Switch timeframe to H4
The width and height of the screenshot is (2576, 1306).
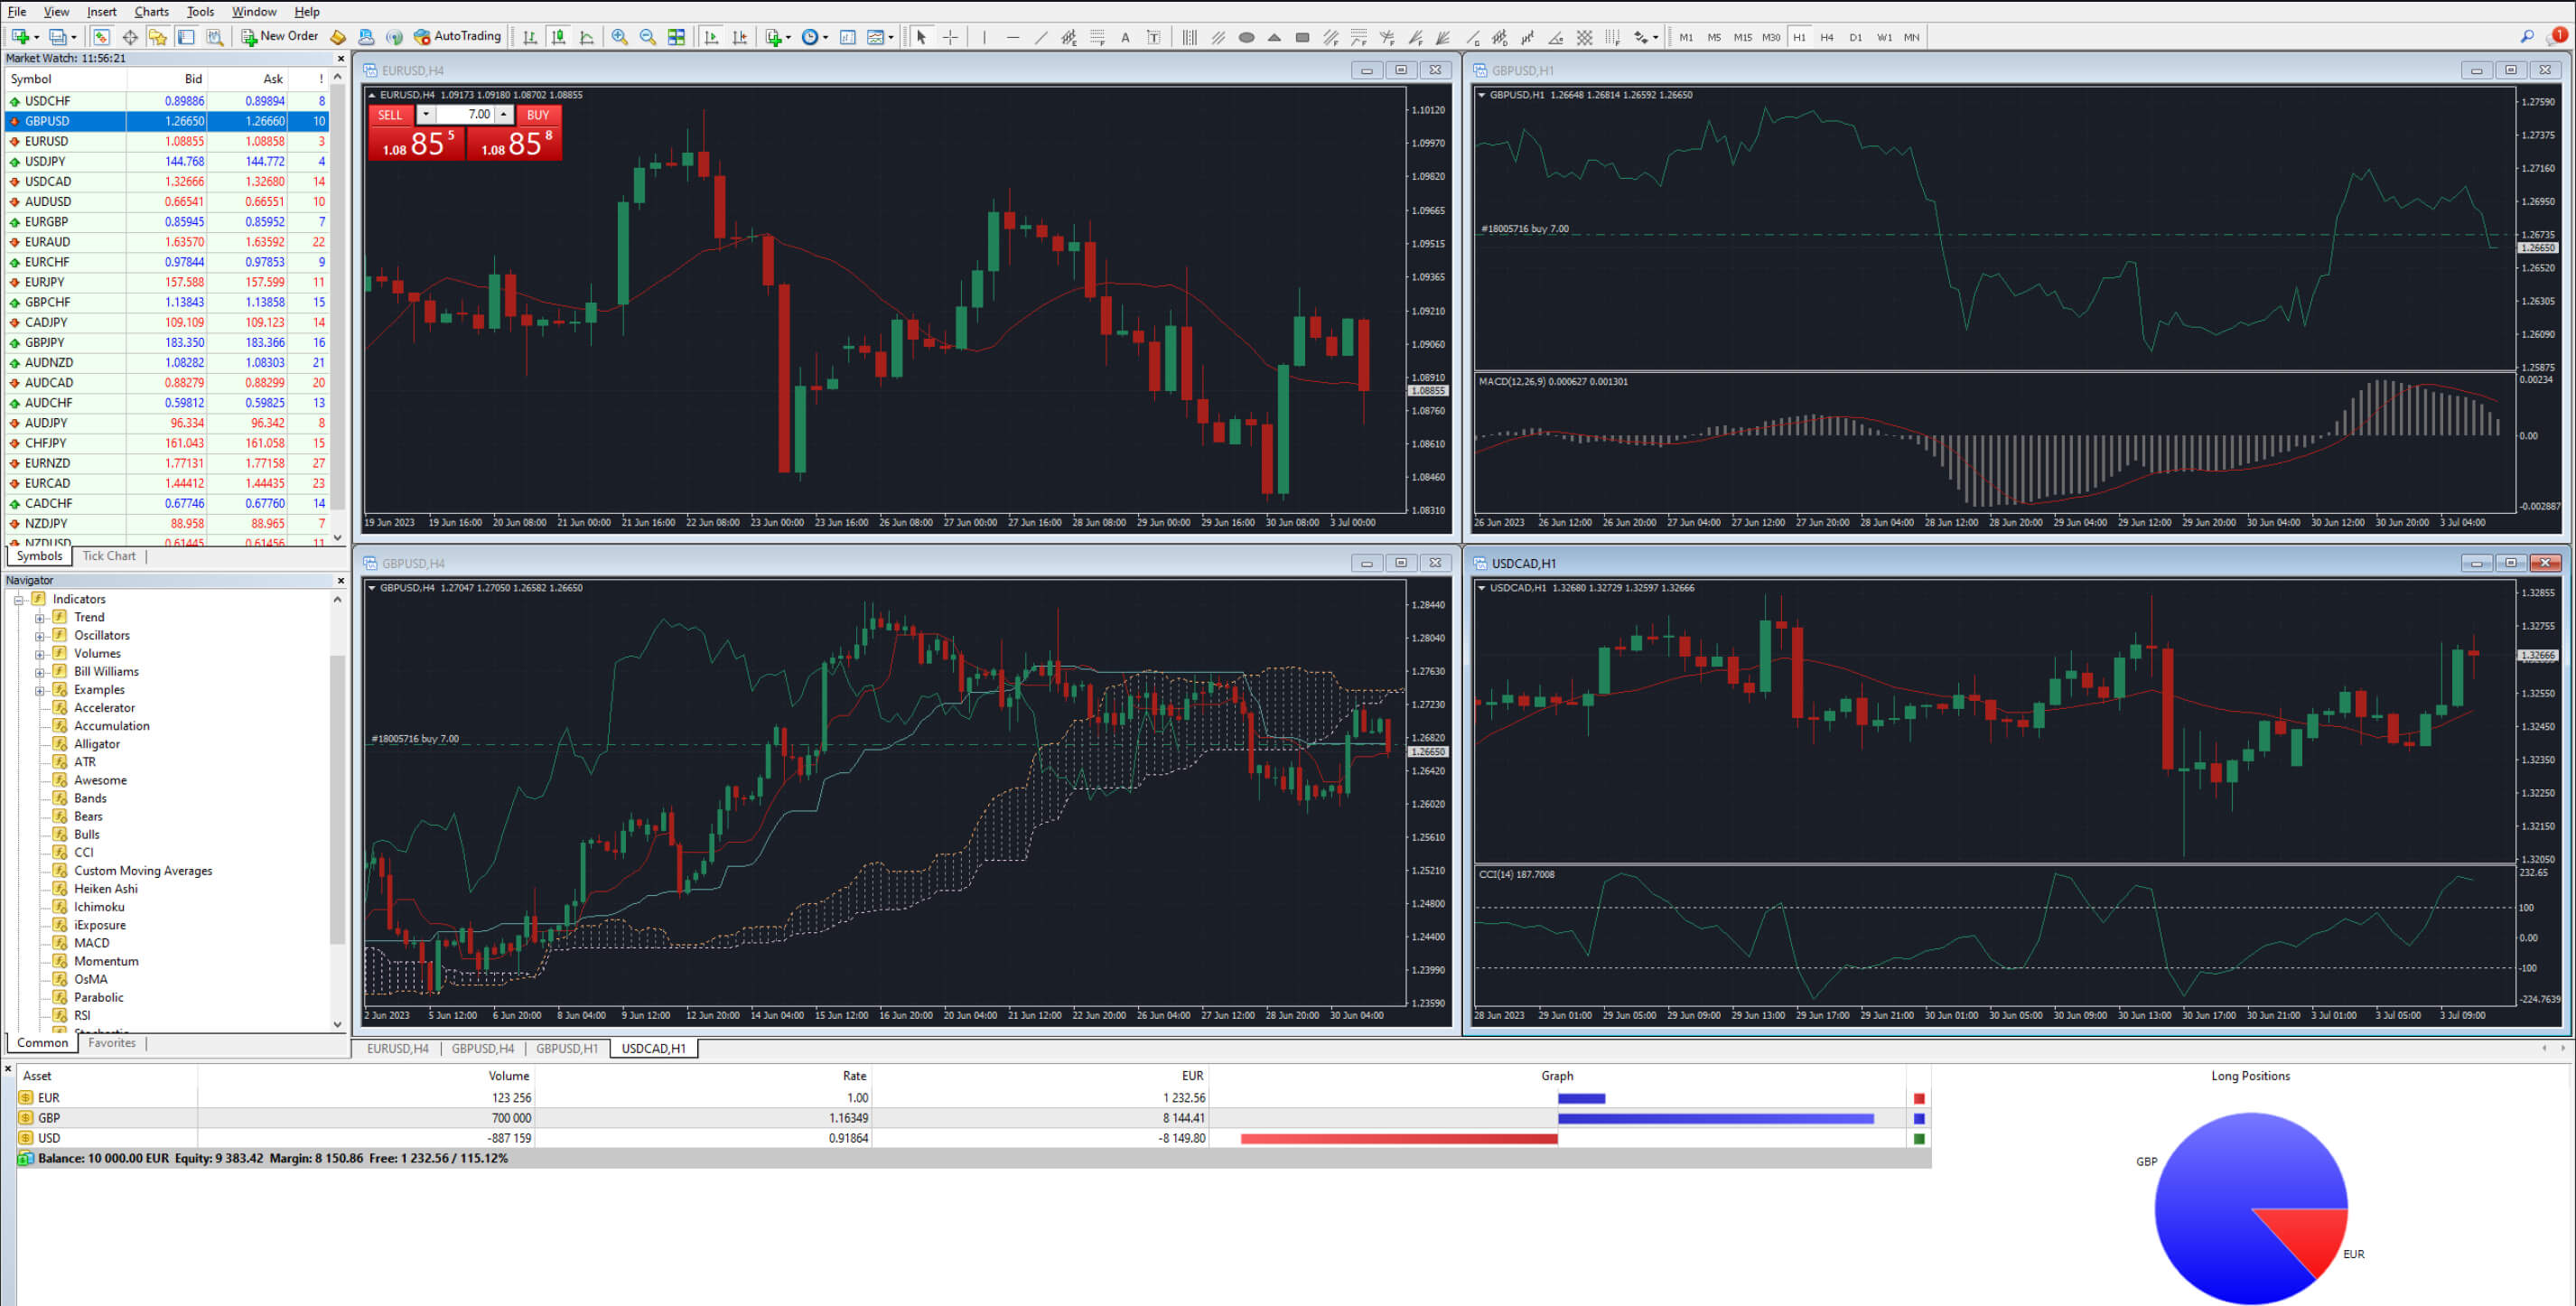[1826, 37]
